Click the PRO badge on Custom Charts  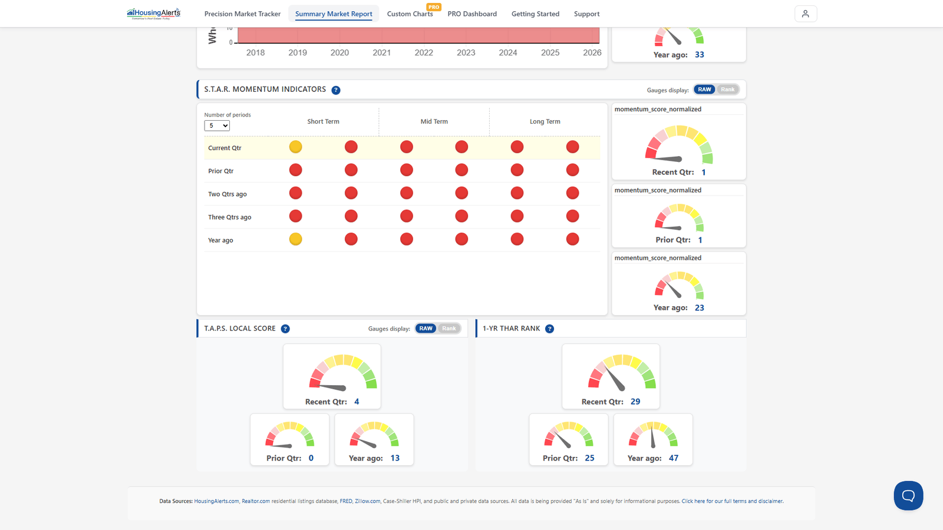point(434,7)
